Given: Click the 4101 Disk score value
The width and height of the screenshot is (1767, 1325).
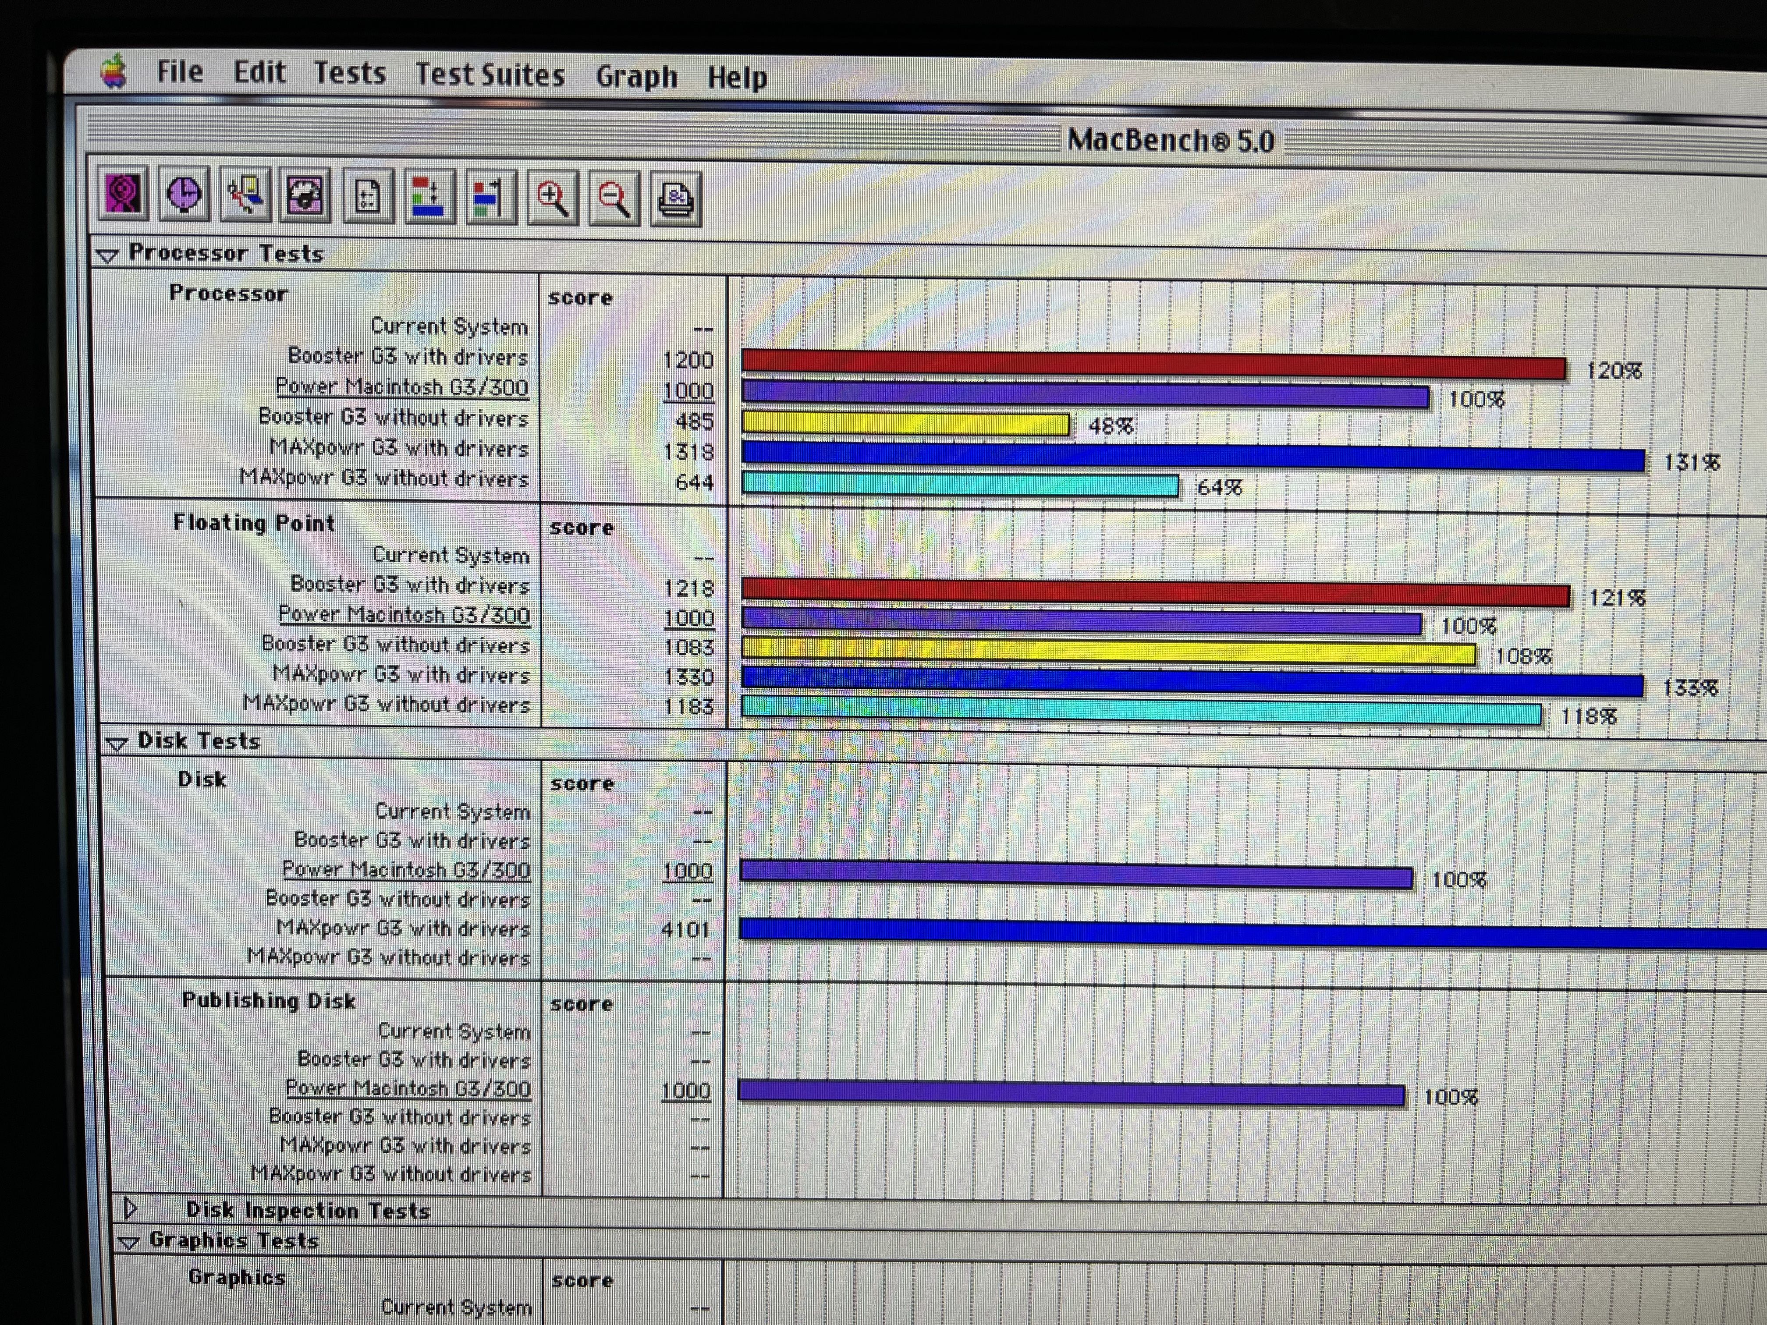Looking at the screenshot, I should tap(686, 930).
